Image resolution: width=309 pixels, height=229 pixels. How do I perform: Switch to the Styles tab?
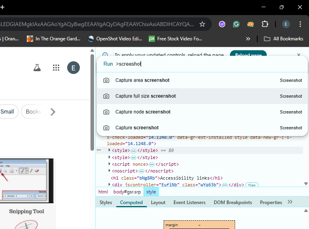(106, 203)
